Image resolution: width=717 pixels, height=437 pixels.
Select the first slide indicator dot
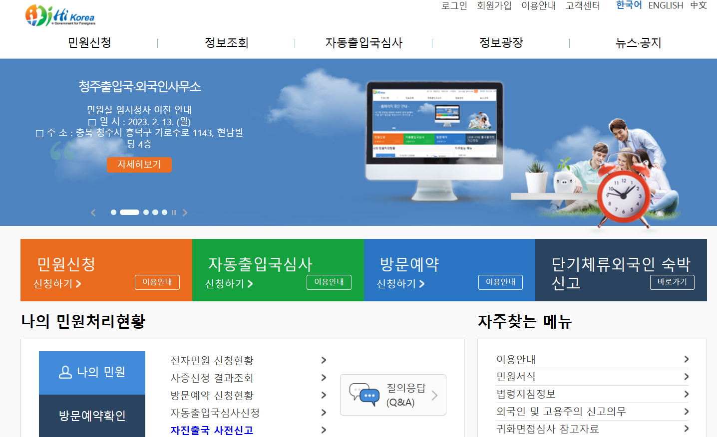tap(114, 212)
